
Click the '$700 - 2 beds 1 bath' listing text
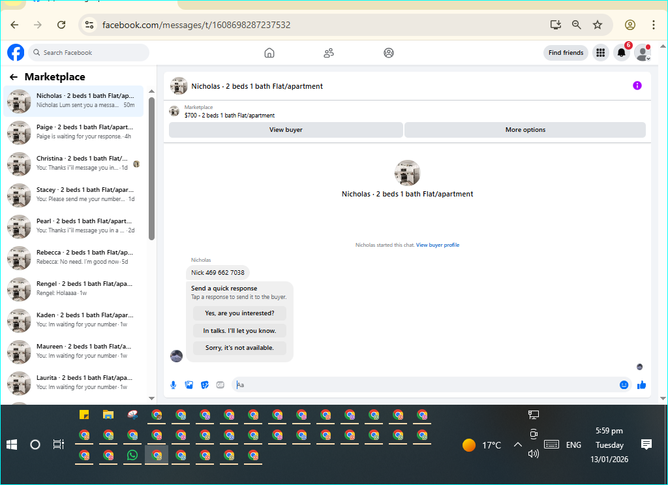click(230, 116)
